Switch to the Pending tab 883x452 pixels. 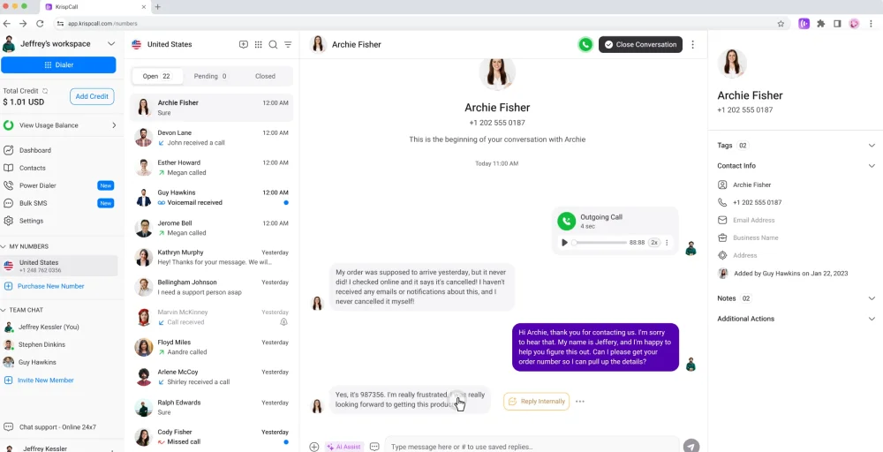tap(210, 76)
